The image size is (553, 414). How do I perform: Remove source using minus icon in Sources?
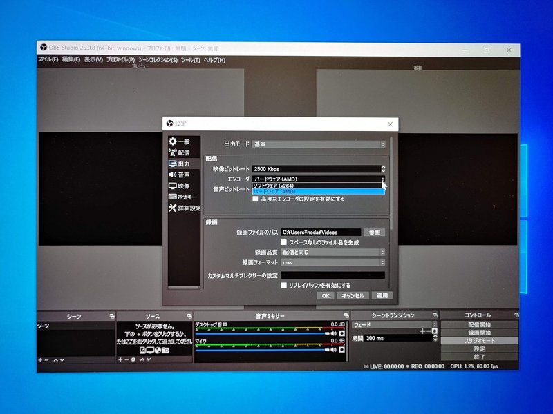(x=126, y=359)
